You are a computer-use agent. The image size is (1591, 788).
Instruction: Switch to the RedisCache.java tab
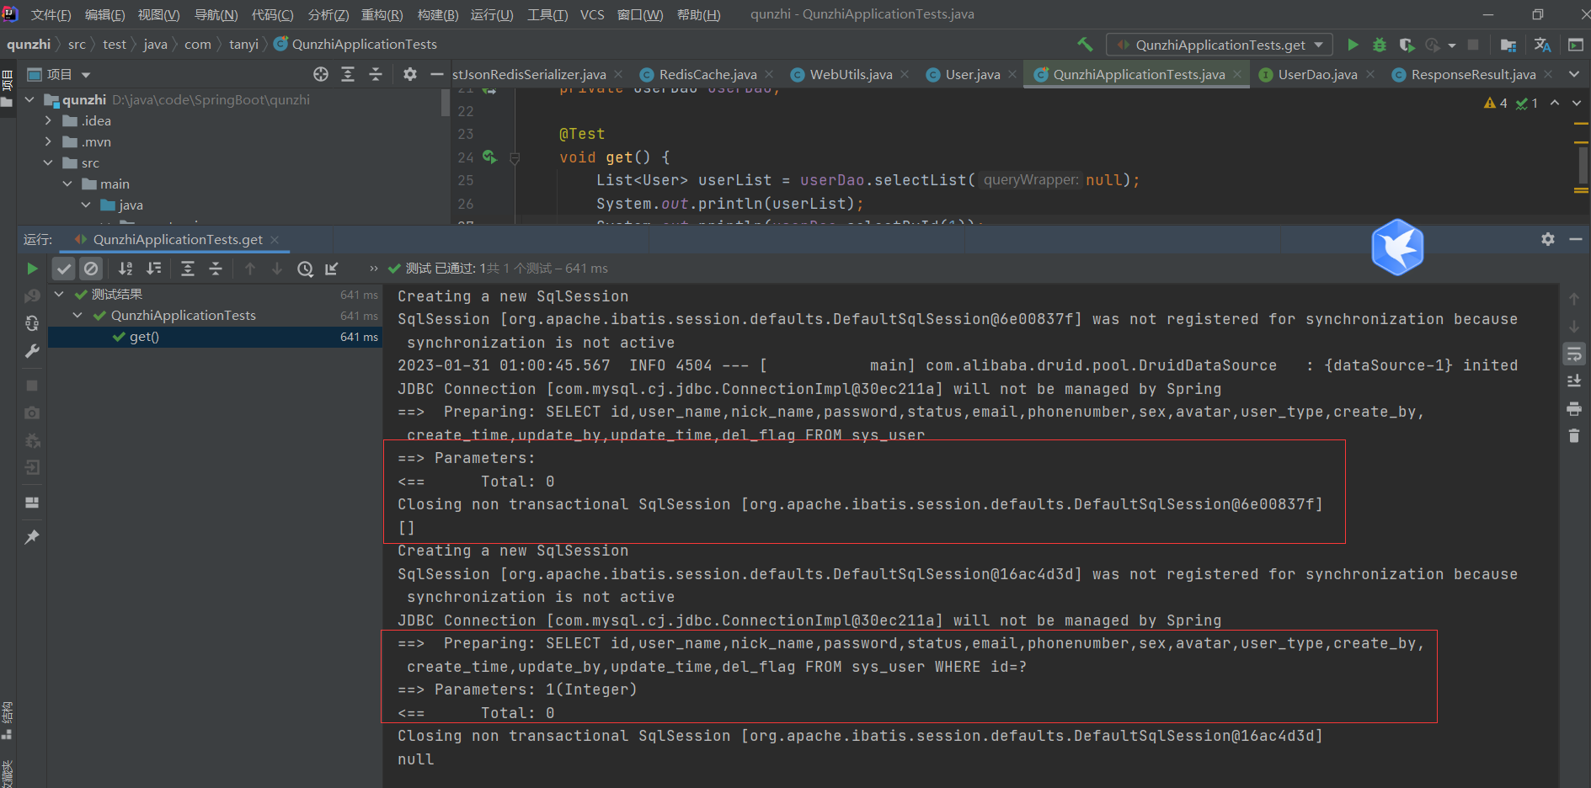pyautogui.click(x=707, y=74)
